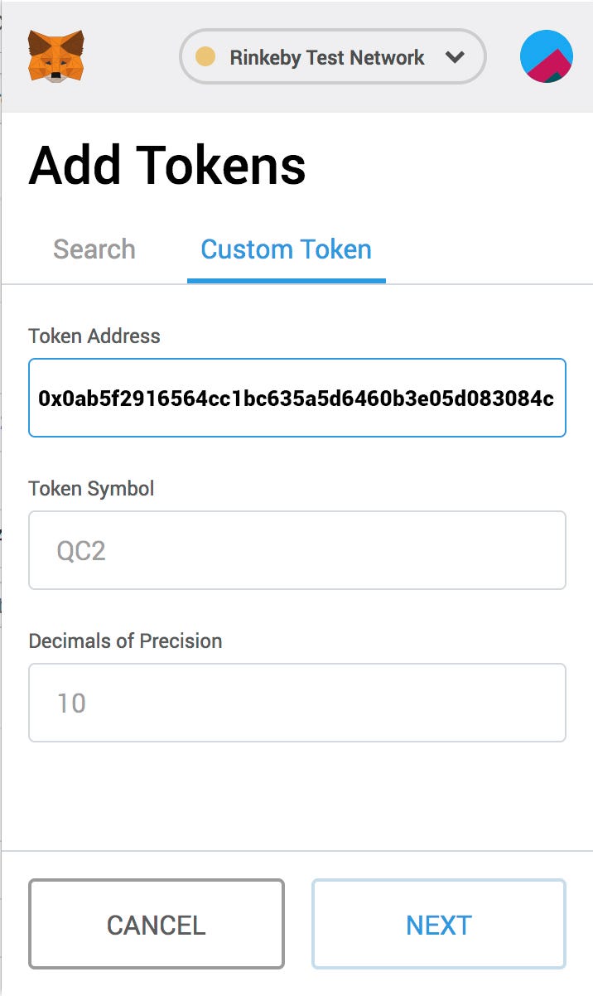Open the Rinkeby Test Network selector
The height and width of the screenshot is (996, 593).
(327, 57)
